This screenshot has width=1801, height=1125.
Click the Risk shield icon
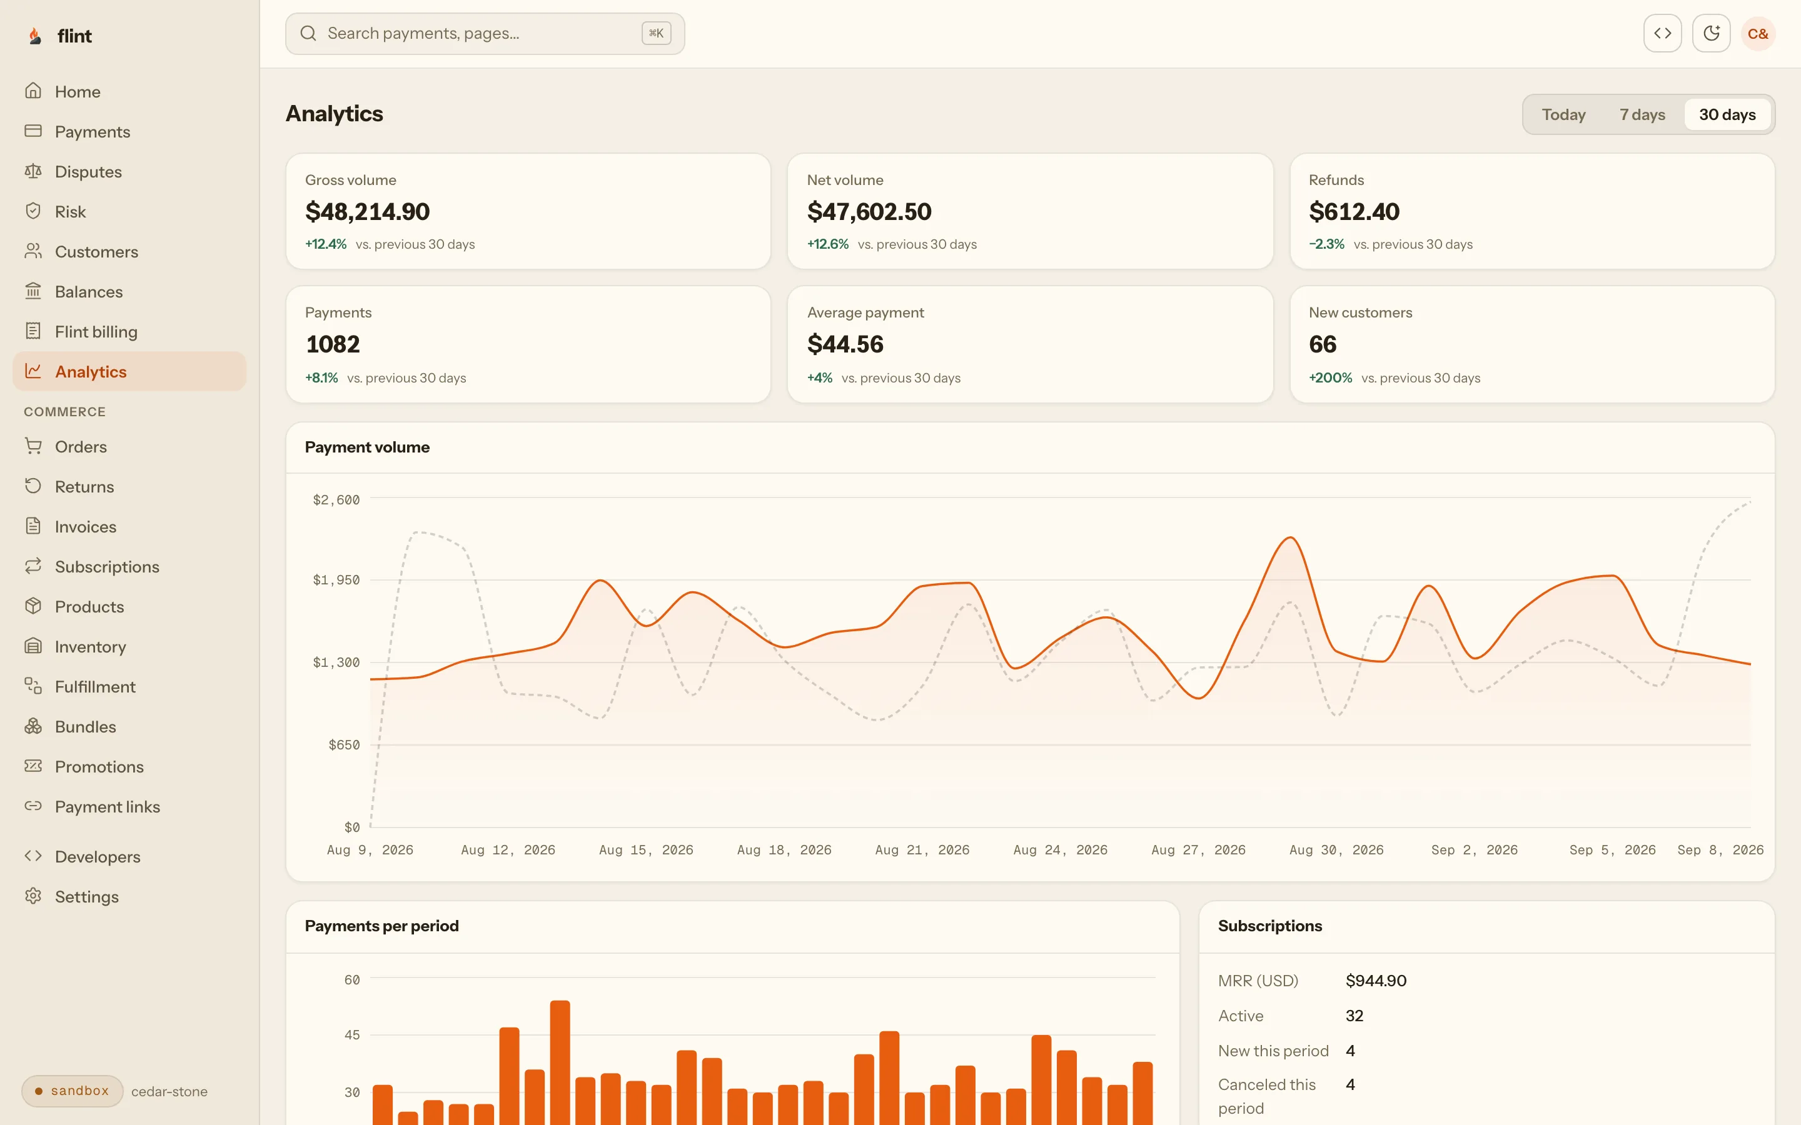[33, 211]
